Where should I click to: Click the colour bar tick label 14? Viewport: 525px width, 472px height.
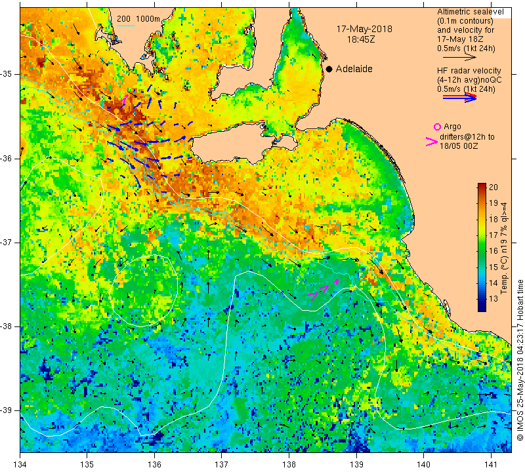click(493, 283)
